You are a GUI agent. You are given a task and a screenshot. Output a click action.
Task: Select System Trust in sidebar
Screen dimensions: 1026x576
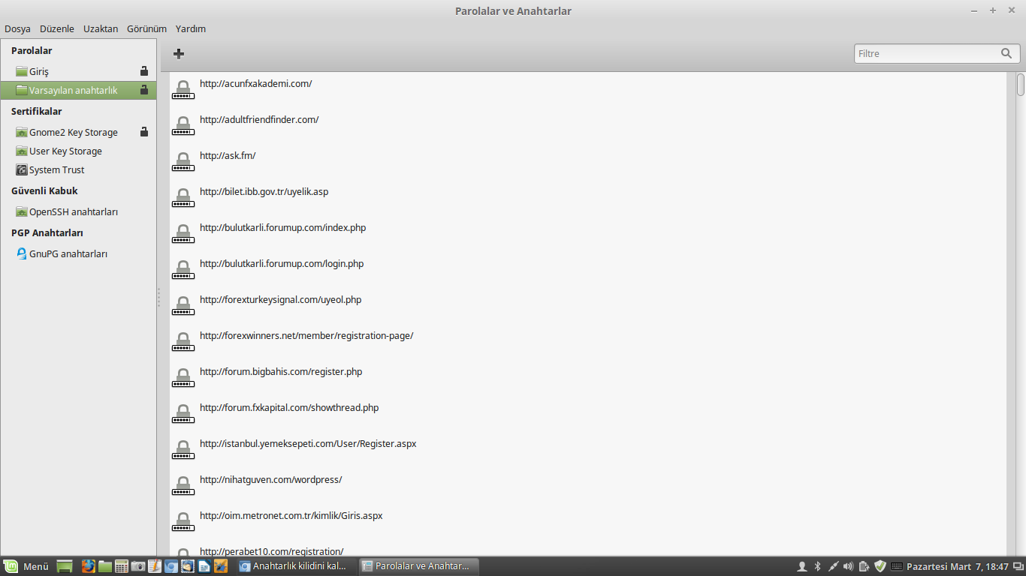click(78, 169)
